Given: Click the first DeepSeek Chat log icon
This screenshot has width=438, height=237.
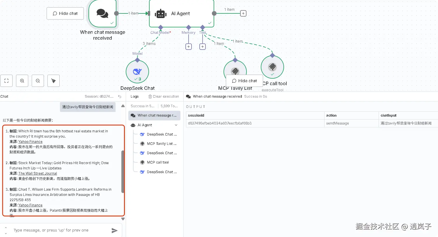Looking at the screenshot, I should 142,134.
